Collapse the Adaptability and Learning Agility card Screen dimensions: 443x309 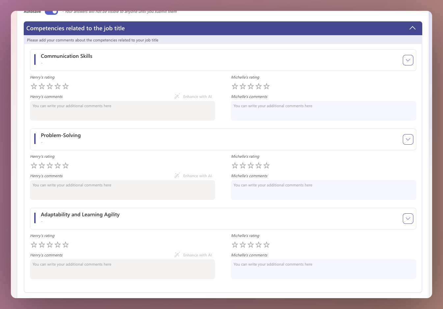[x=408, y=218]
